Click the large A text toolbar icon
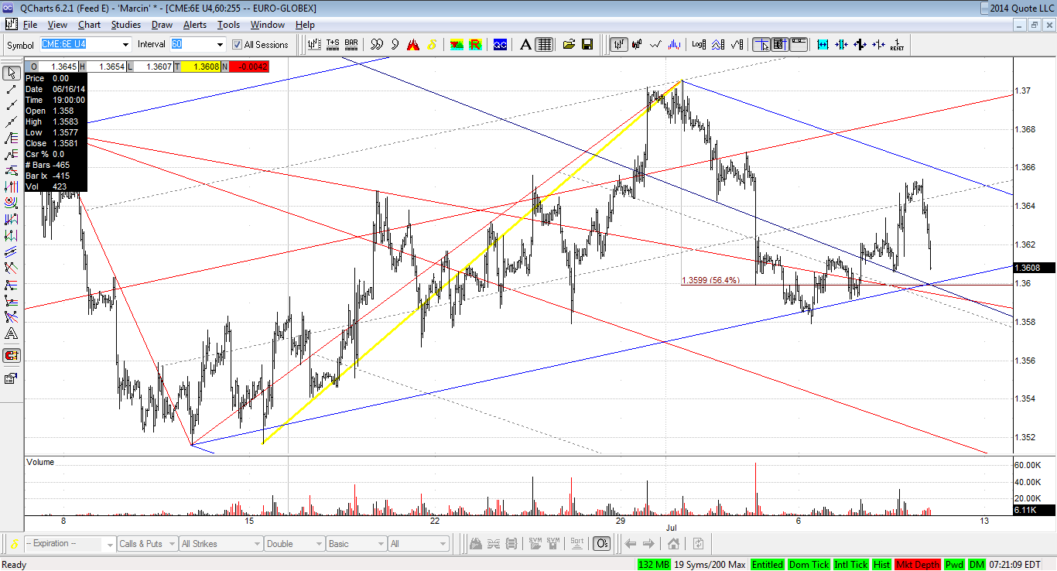The height and width of the screenshot is (571, 1057). click(x=525, y=44)
